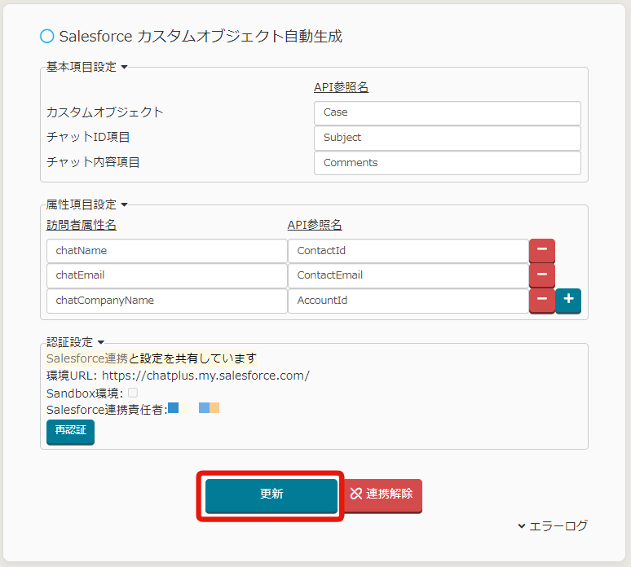Viewport: 631px width, 567px height.
Task: Open the Salesforce連携 link in auth settings
Action: click(87, 358)
